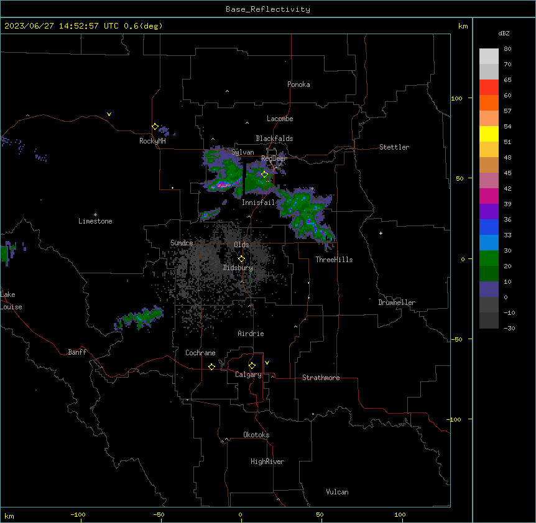536x523 pixels.
Task: Click the Stettler city label
Action: [x=394, y=147]
